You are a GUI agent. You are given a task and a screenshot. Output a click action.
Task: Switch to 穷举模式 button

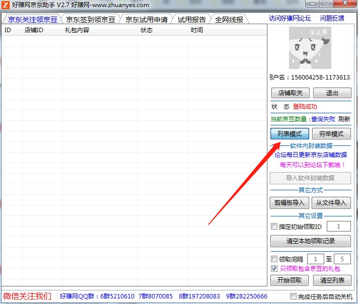coord(331,134)
